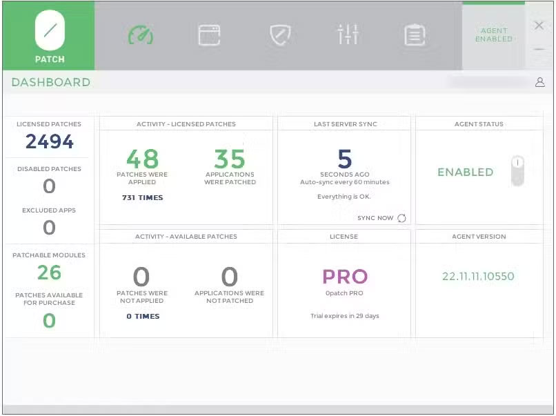Click the Agent Enabled header button
This screenshot has width=556, height=416.
(x=493, y=35)
